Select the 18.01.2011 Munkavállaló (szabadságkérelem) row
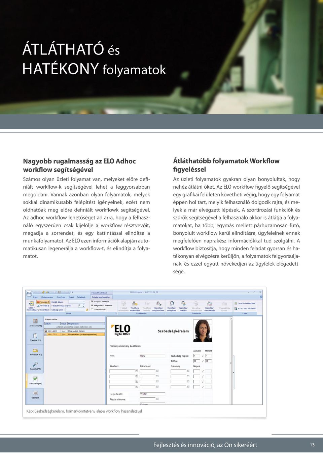The height and width of the screenshot is (454, 323). (x=74, y=334)
